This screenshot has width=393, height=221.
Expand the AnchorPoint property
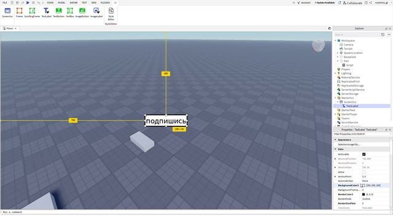(335, 177)
